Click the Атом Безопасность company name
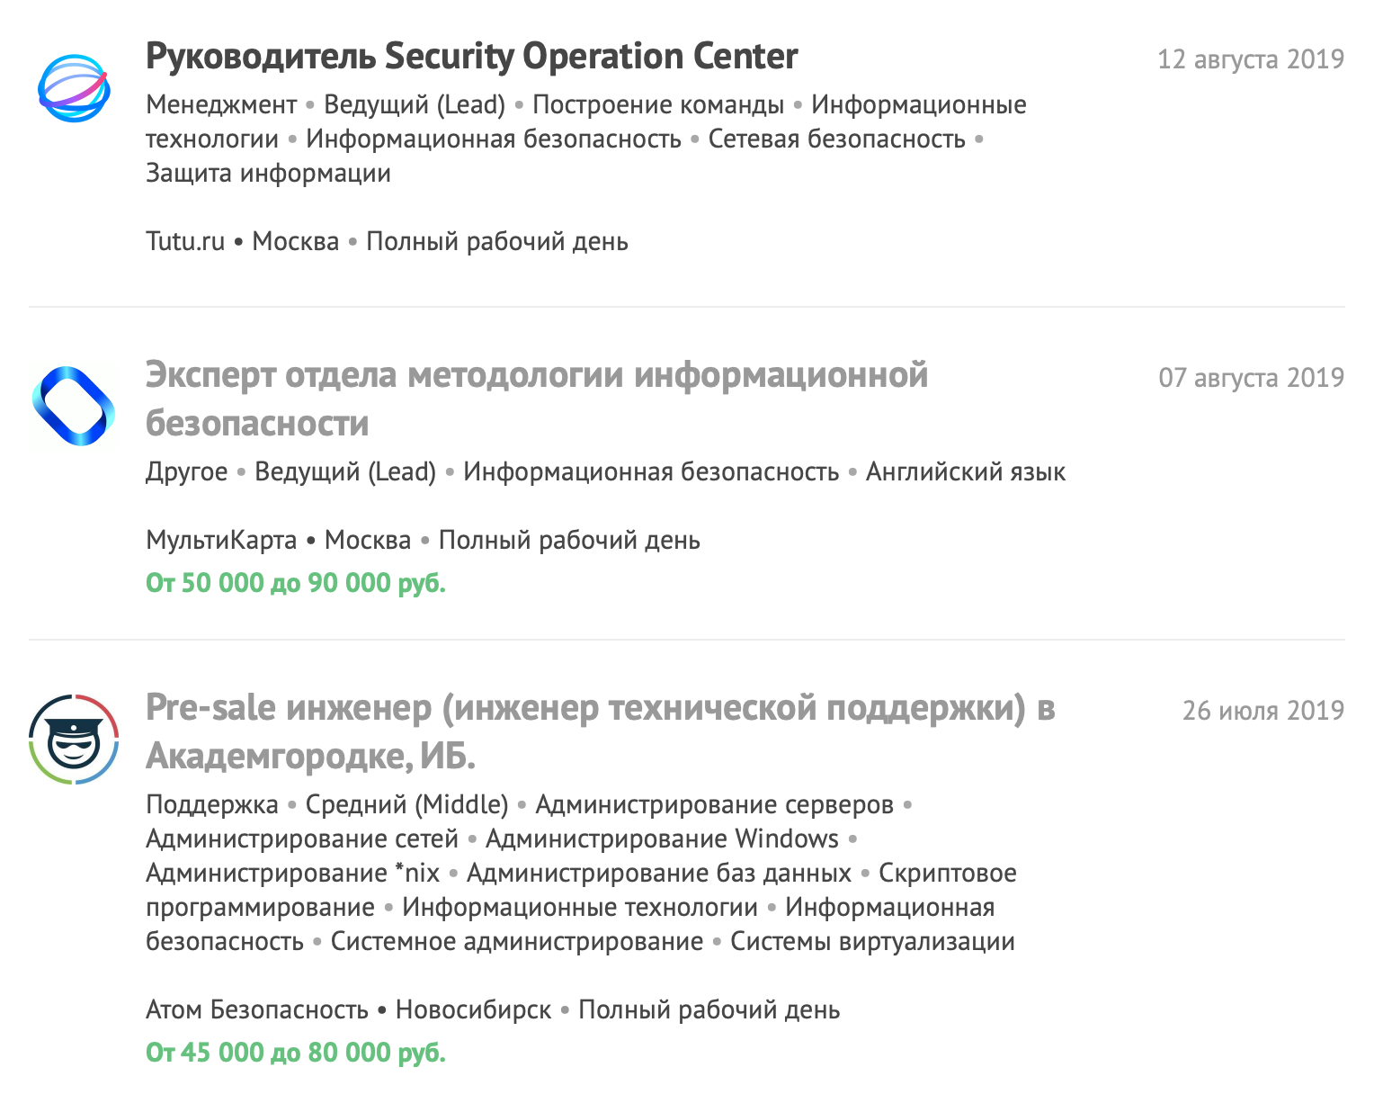This screenshot has height=1103, width=1374. 257,1010
